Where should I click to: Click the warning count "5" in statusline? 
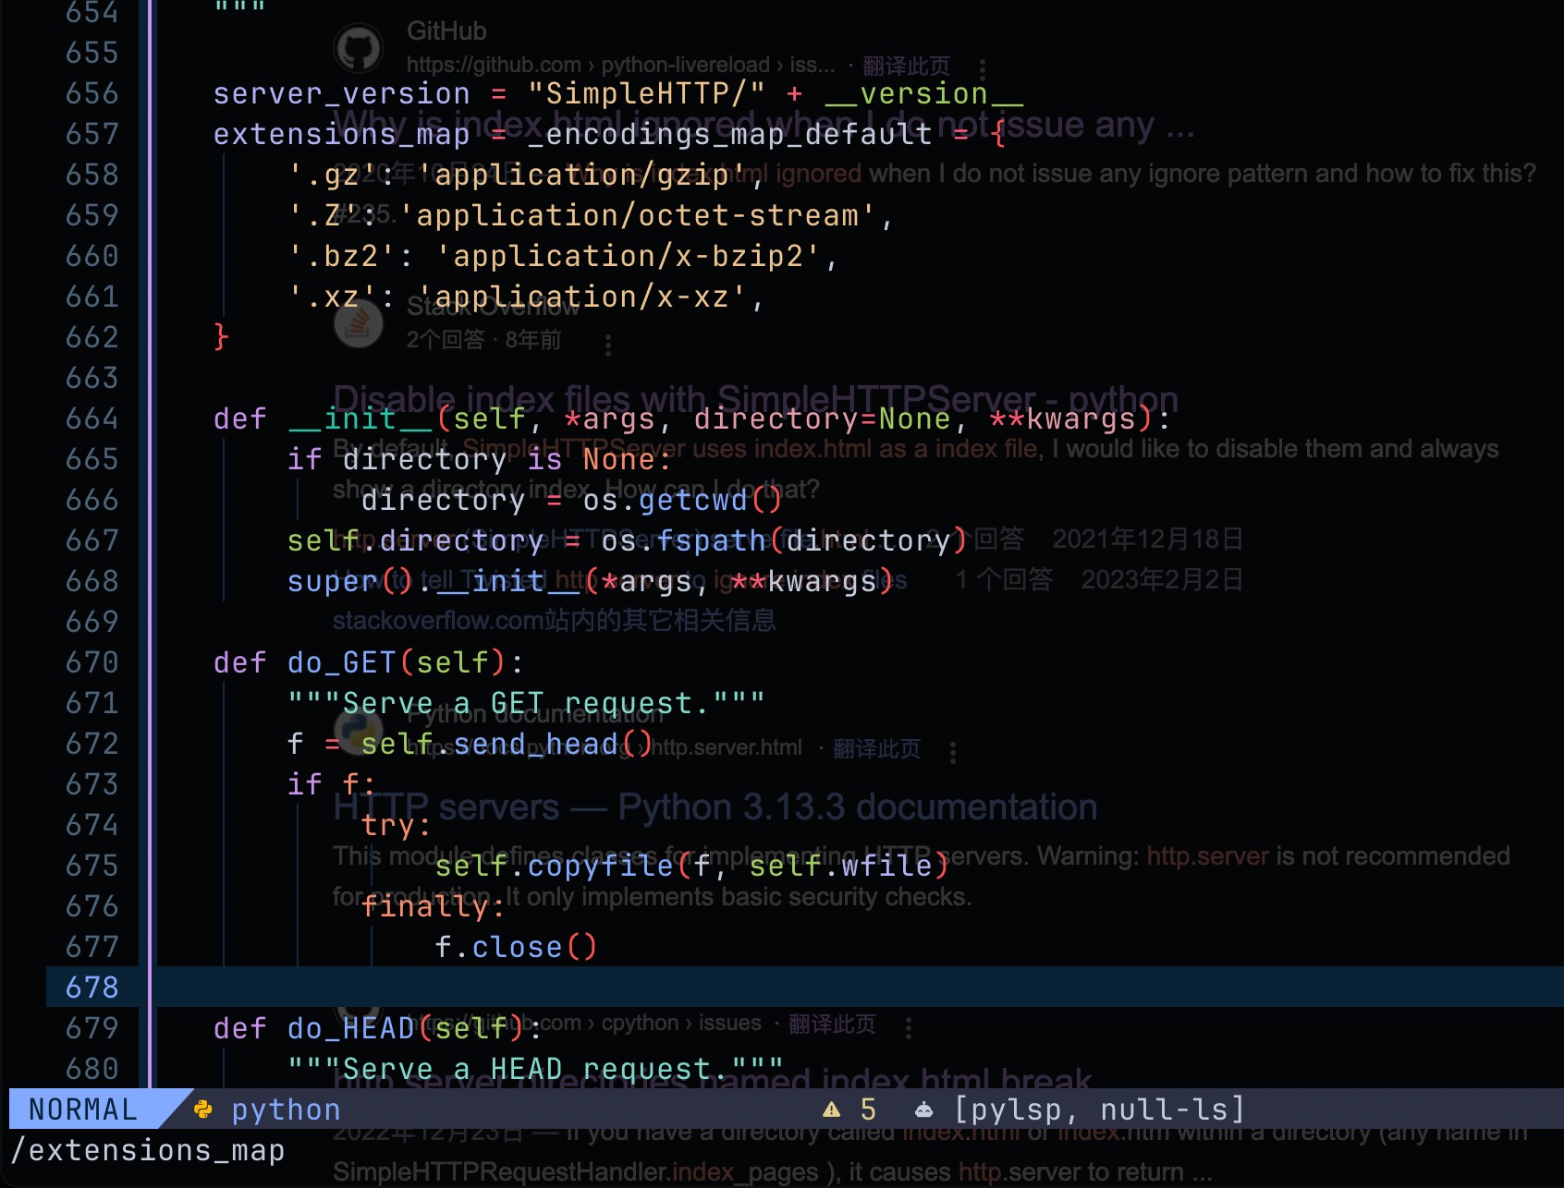pyautogui.click(x=868, y=1109)
